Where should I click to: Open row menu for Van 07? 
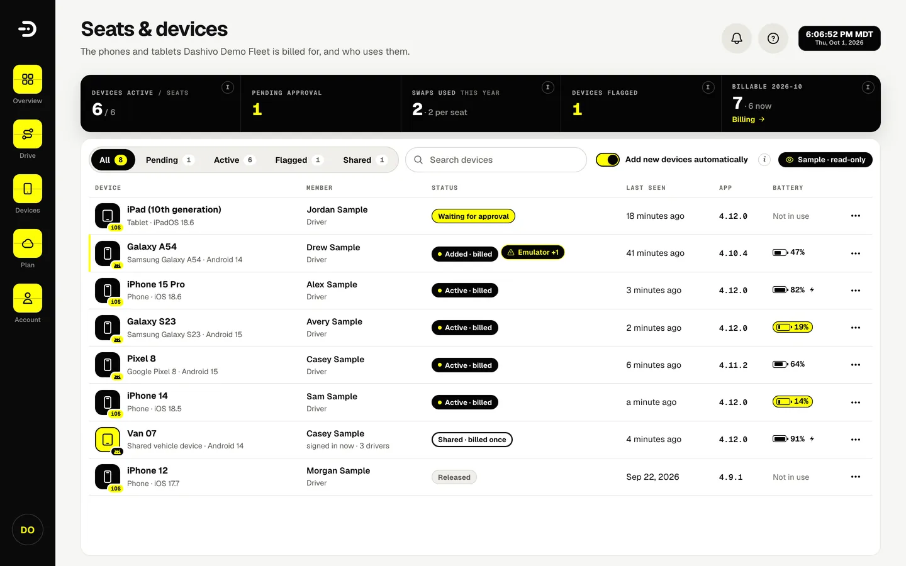tap(856, 440)
